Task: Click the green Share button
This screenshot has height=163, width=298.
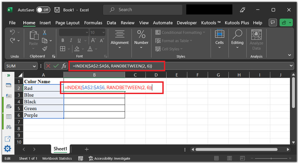Action: [286, 22]
